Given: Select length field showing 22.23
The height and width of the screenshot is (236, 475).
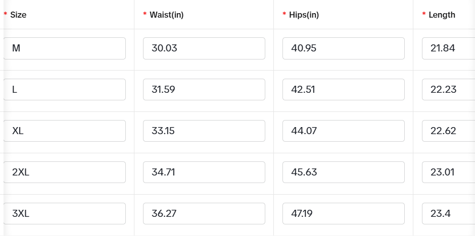Looking at the screenshot, I should click(x=449, y=89).
